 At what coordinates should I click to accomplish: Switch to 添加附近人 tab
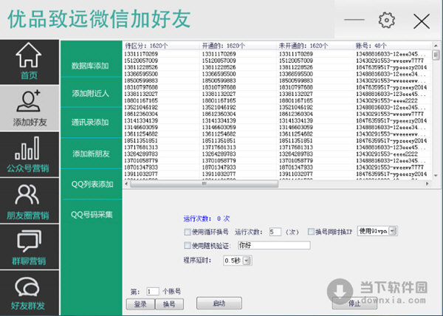[92, 94]
